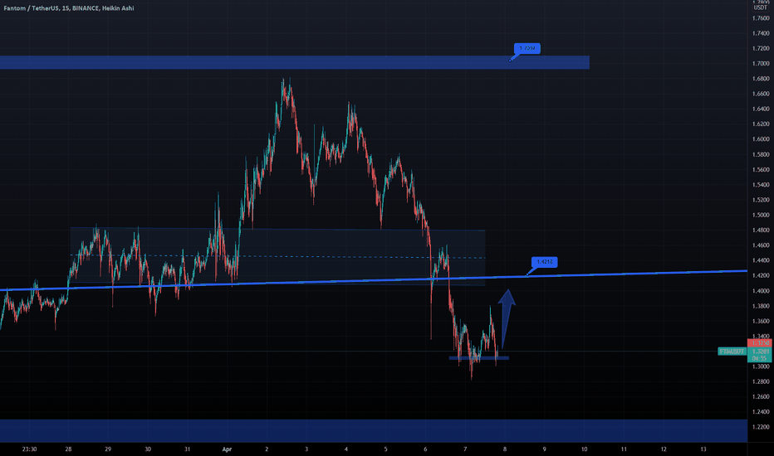The width and height of the screenshot is (774, 456).
Task: Click the 8 date label on time axis
Action: click(x=504, y=449)
